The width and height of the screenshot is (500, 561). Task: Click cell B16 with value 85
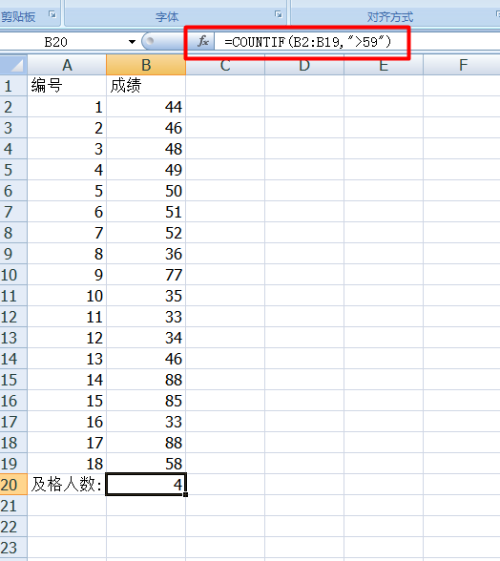point(146,401)
